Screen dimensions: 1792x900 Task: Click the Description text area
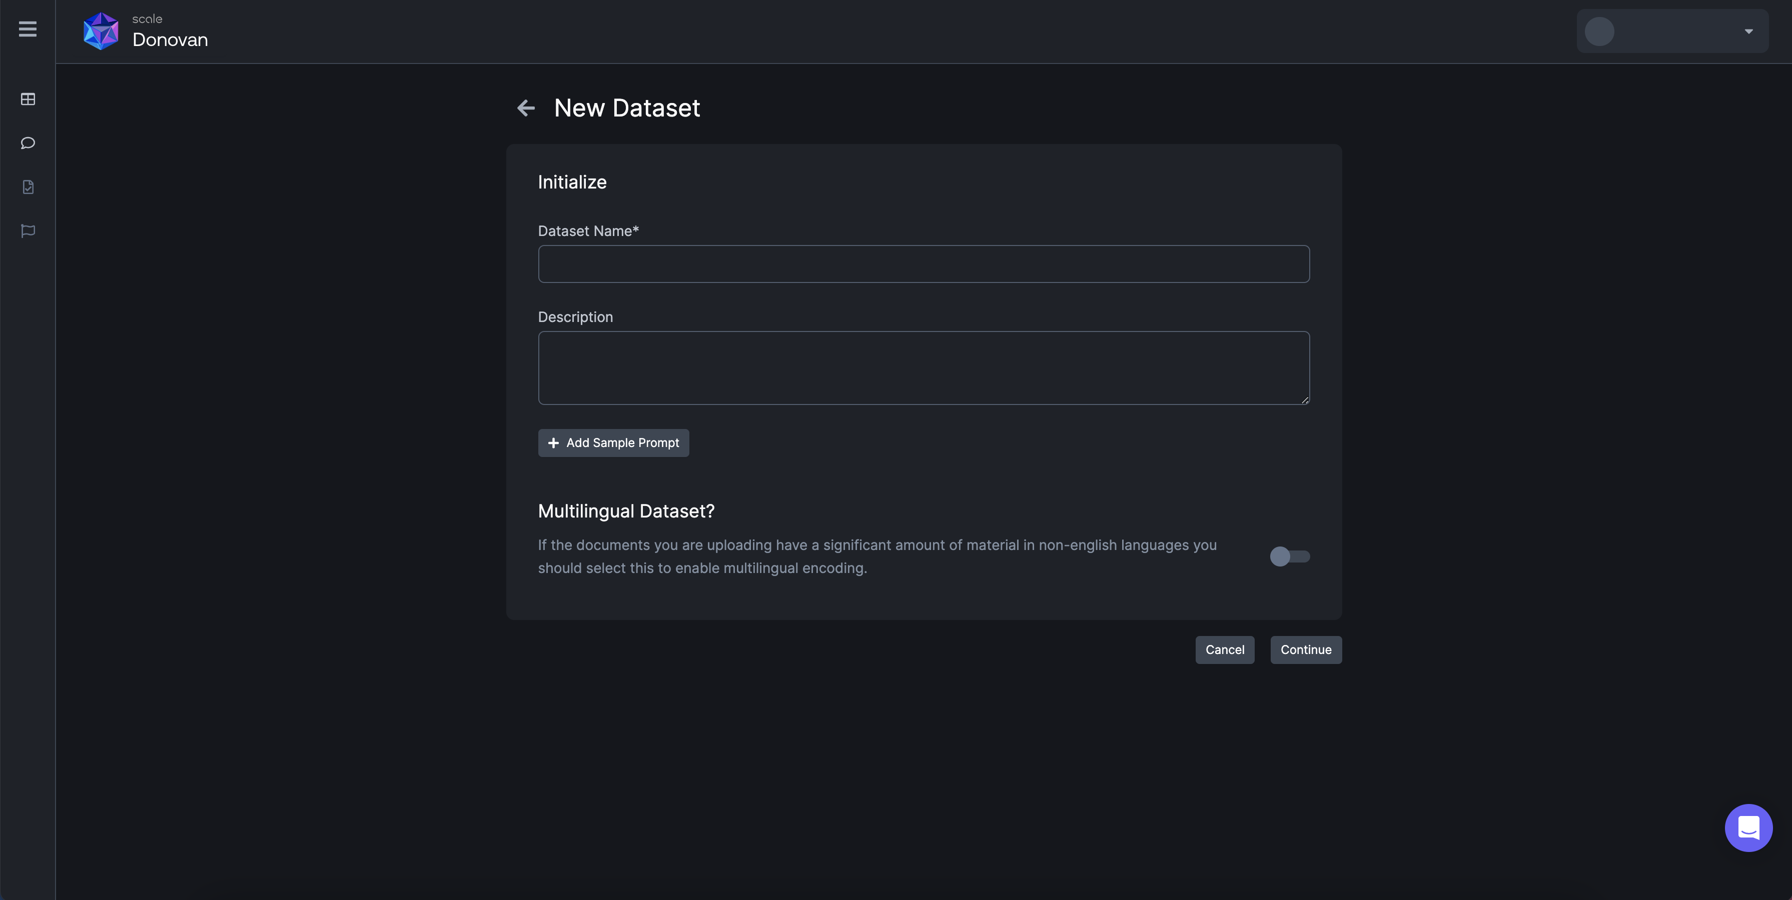coord(924,368)
